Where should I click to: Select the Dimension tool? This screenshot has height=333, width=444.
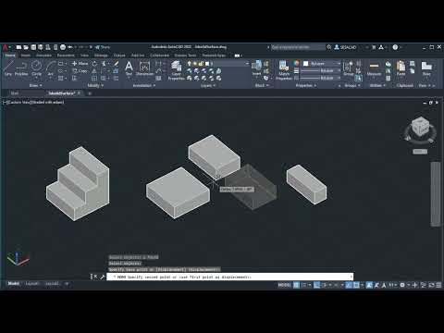pos(144,68)
